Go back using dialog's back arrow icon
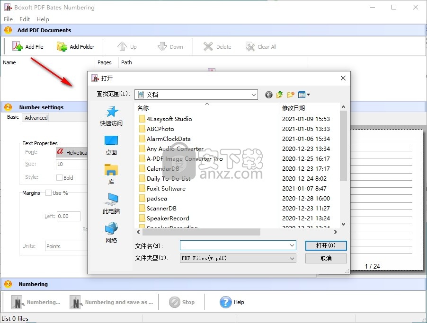The height and width of the screenshot is (323, 427). pyautogui.click(x=268, y=95)
